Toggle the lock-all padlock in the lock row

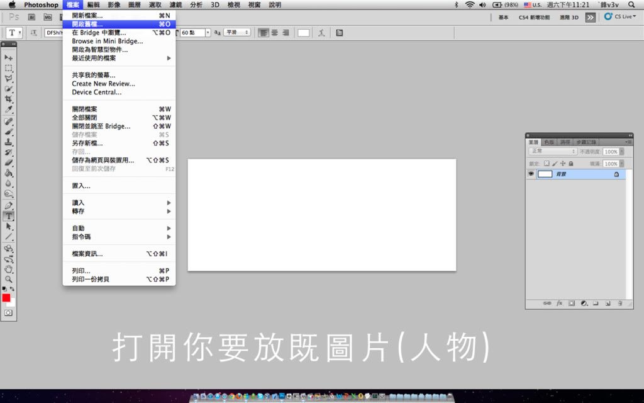(x=572, y=163)
